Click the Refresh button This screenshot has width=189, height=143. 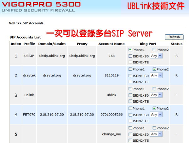coord(174,37)
